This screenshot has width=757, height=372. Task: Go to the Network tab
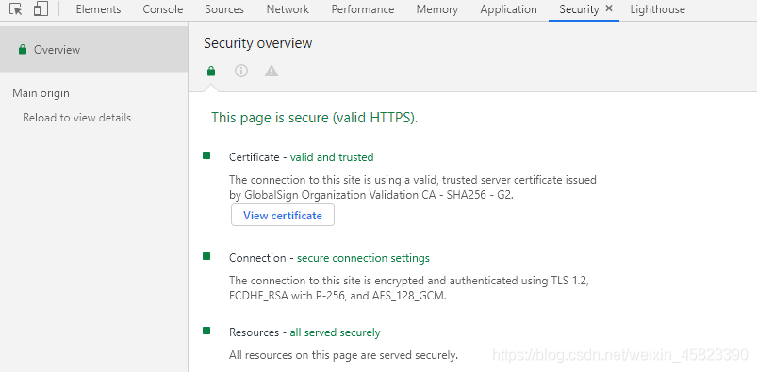click(x=288, y=9)
